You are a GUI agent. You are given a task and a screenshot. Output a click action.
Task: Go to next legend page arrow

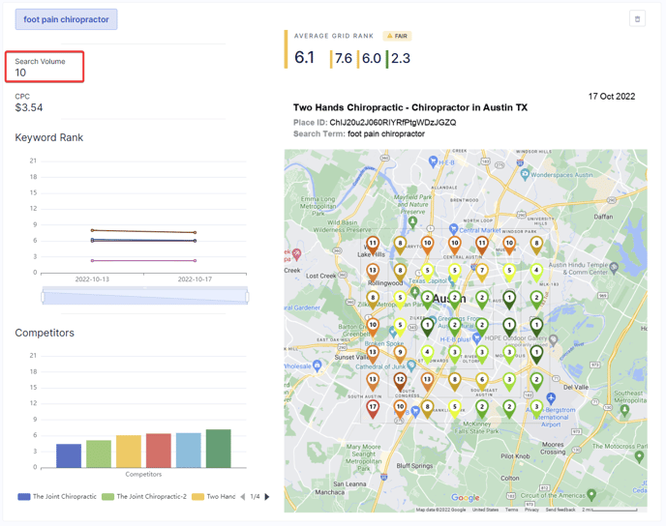pyautogui.click(x=267, y=497)
